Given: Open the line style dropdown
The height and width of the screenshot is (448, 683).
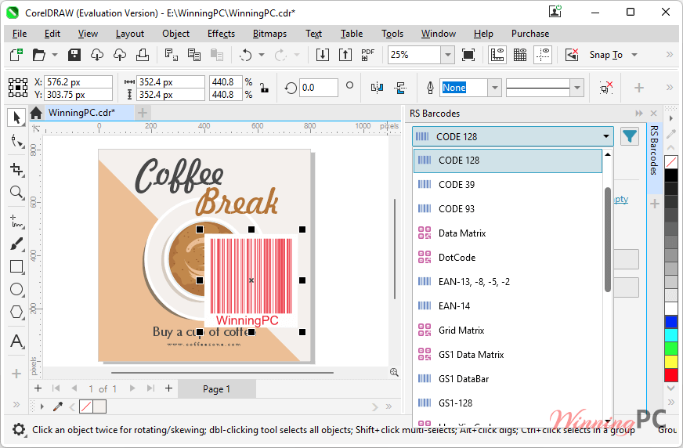Looking at the screenshot, I should coord(576,88).
